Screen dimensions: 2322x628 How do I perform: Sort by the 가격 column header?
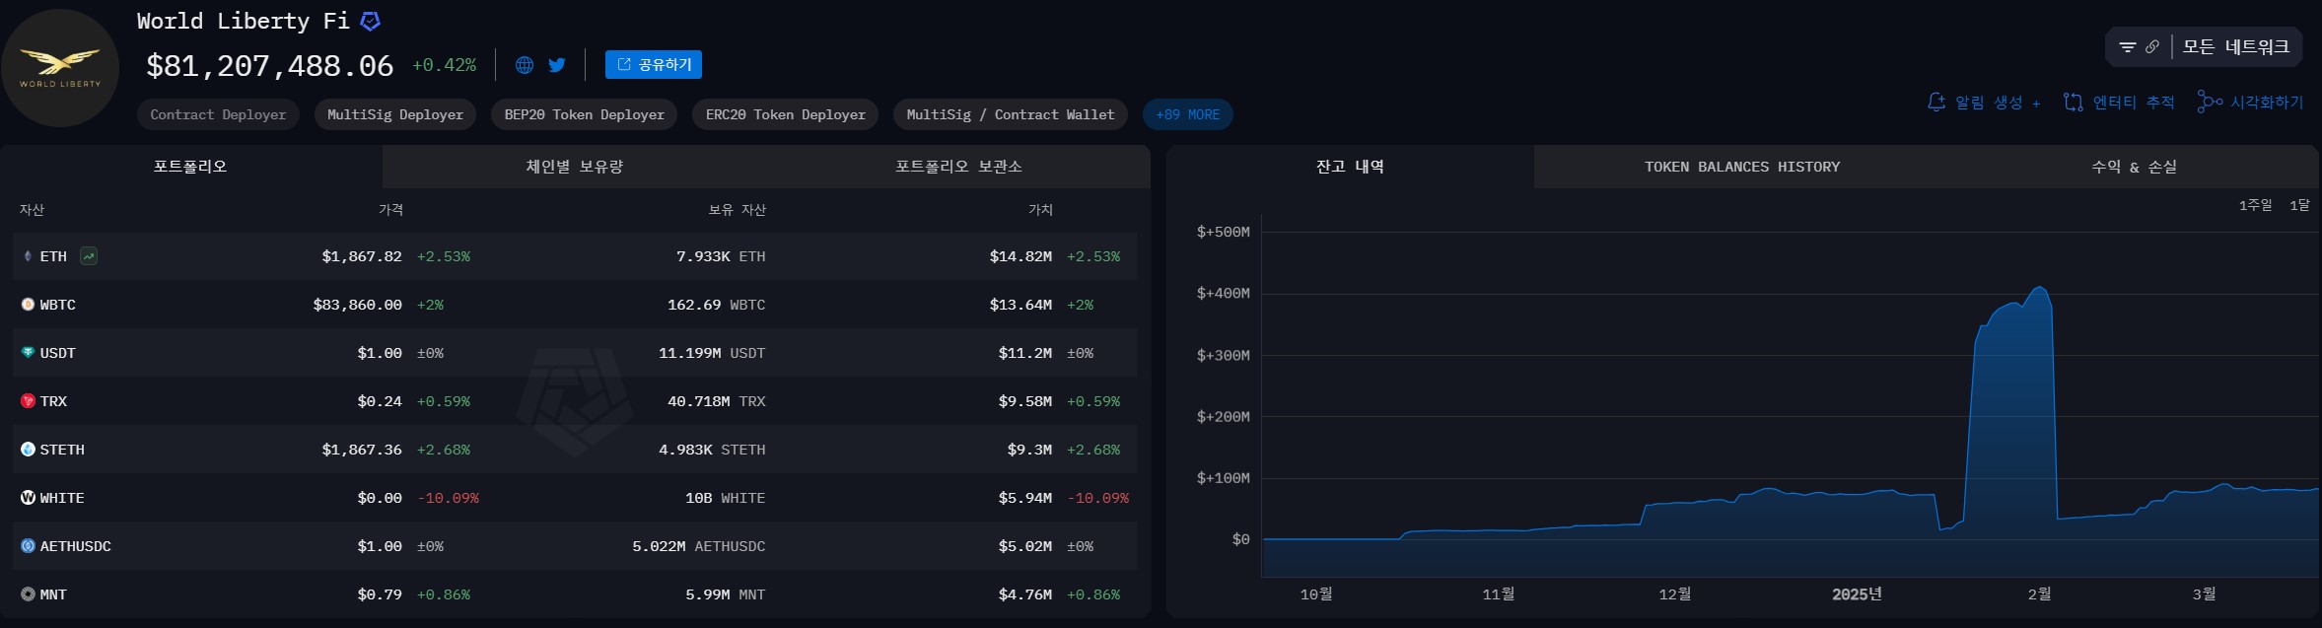pos(390,210)
